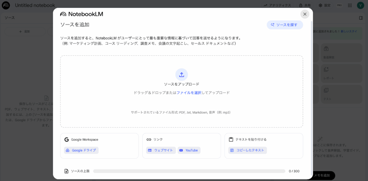Click the ソースの上限 file icon
The image size is (368, 181).
66,171
